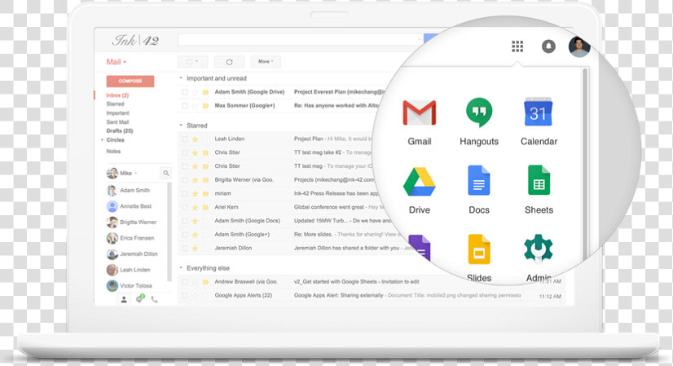Toggle importance marker on Andrew Braswell email
This screenshot has width=673, height=366.
click(x=205, y=282)
